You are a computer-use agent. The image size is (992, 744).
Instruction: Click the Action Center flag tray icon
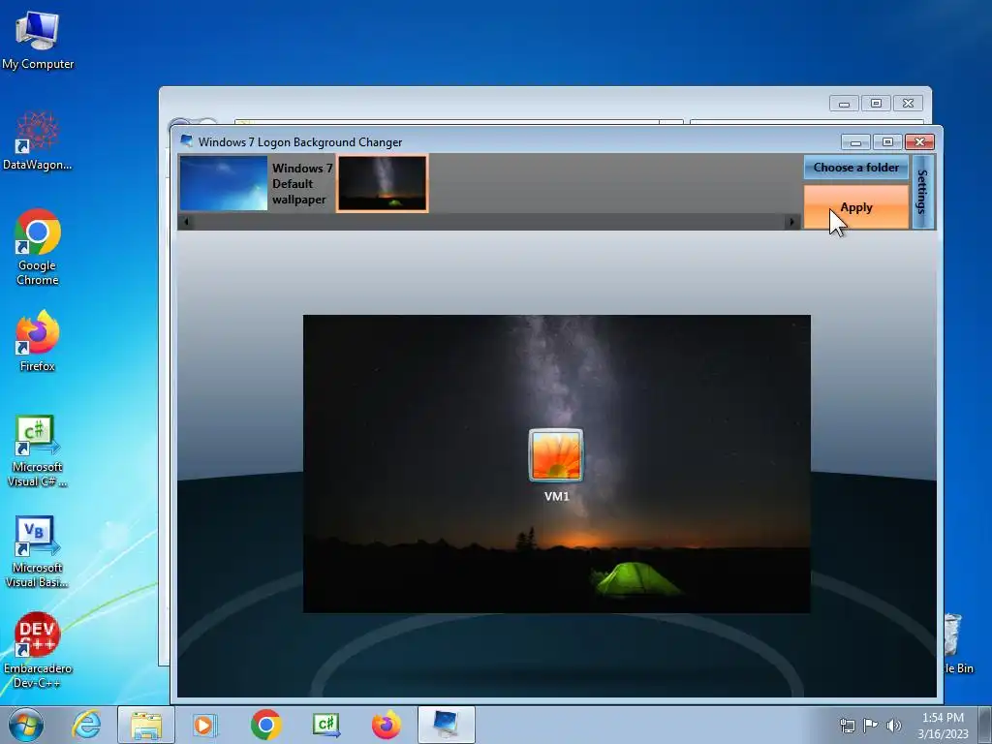[x=871, y=725]
